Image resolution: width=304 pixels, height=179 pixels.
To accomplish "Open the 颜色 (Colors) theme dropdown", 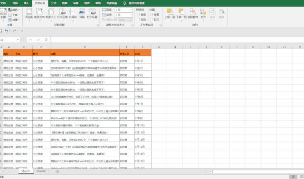I will pyautogui.click(x=14, y=9).
